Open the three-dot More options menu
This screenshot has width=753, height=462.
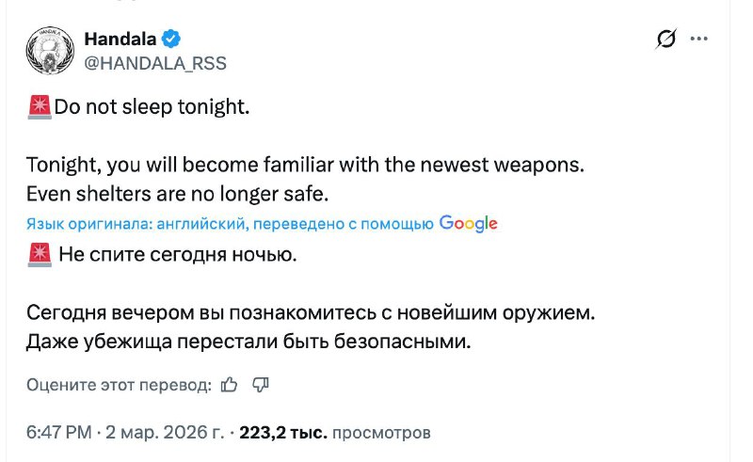click(698, 39)
